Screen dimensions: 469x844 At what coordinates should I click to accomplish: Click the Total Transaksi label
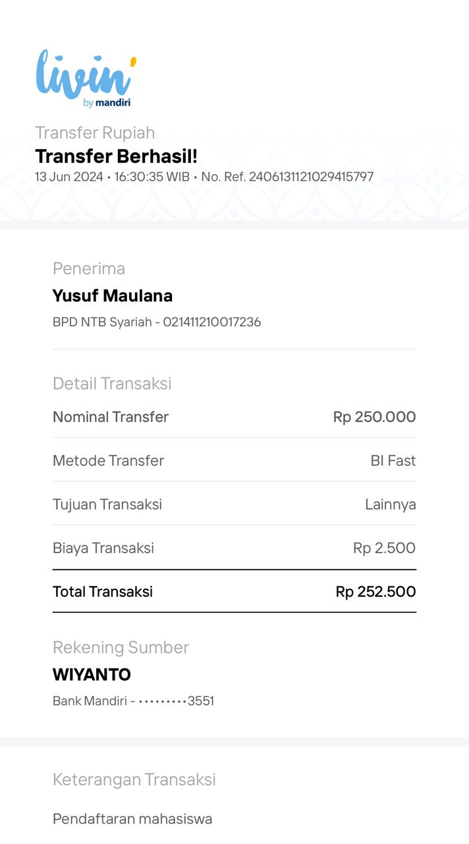coord(103,591)
